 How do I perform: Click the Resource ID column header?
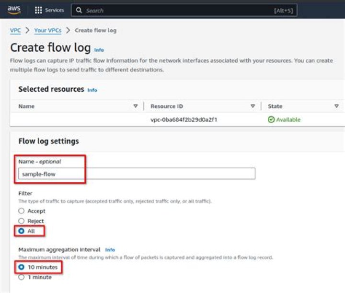(x=167, y=106)
